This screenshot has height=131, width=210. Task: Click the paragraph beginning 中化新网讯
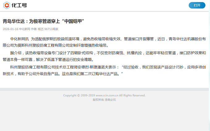click(x=104, y=42)
